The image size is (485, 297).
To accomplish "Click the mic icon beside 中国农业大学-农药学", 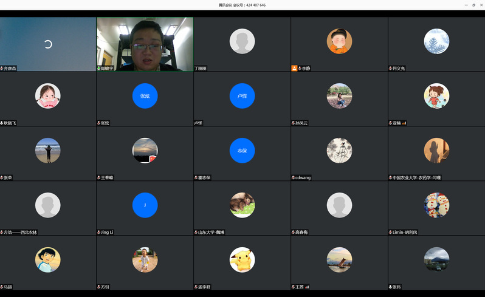I will click(391, 178).
